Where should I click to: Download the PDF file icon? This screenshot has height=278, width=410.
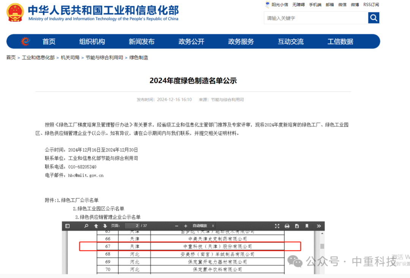pos(297,226)
